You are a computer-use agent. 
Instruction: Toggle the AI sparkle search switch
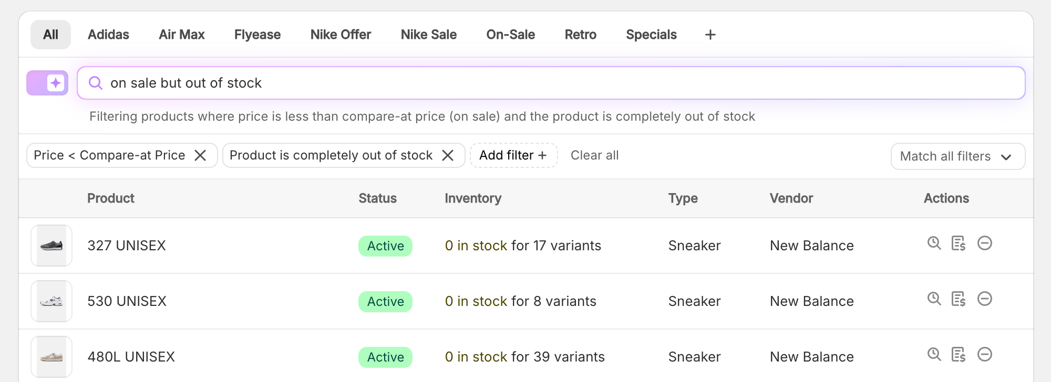pyautogui.click(x=47, y=83)
